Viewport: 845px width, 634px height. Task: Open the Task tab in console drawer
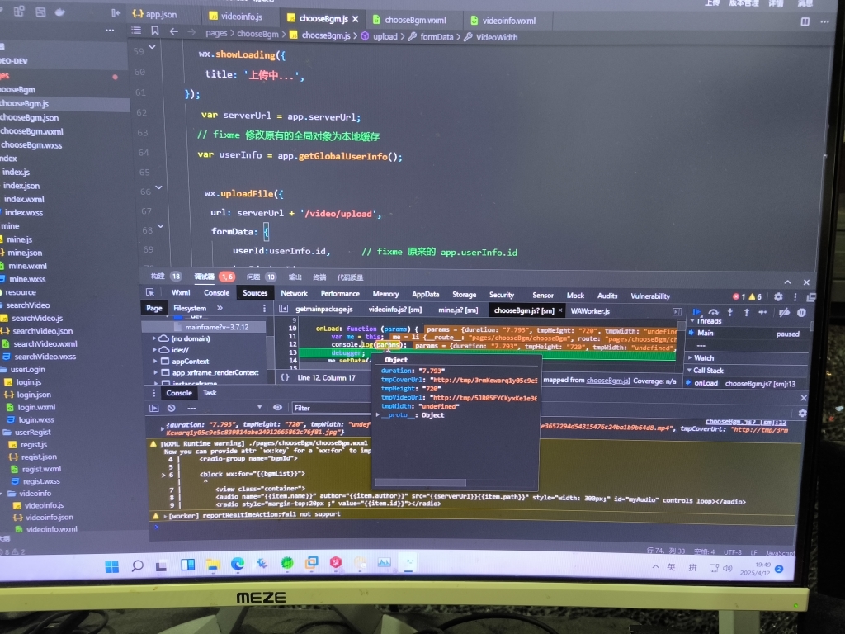point(210,392)
